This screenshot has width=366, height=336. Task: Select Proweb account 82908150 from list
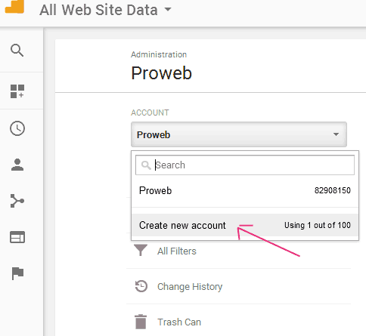coord(245,190)
